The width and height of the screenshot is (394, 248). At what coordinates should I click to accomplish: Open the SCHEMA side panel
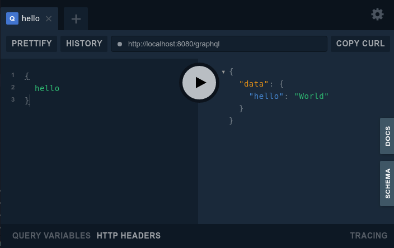(387, 183)
